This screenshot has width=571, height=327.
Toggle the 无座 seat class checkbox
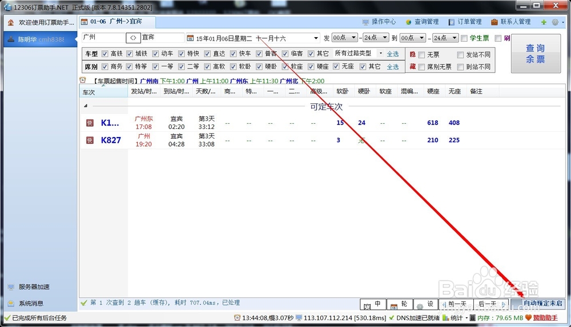tap(336, 66)
